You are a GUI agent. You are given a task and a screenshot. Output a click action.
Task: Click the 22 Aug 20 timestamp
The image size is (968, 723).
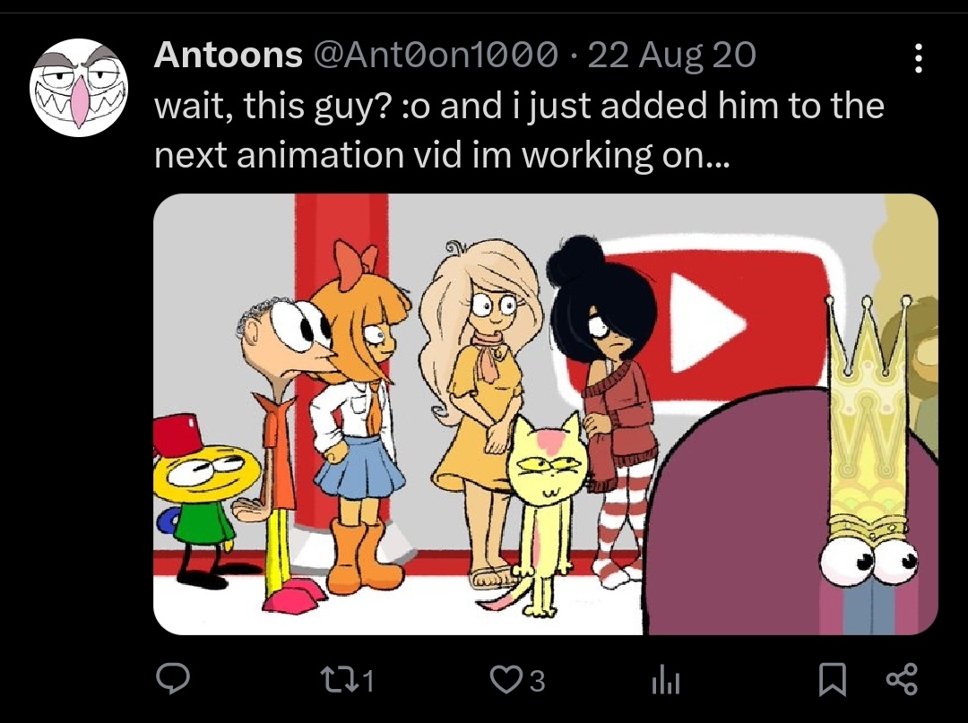[x=671, y=56]
